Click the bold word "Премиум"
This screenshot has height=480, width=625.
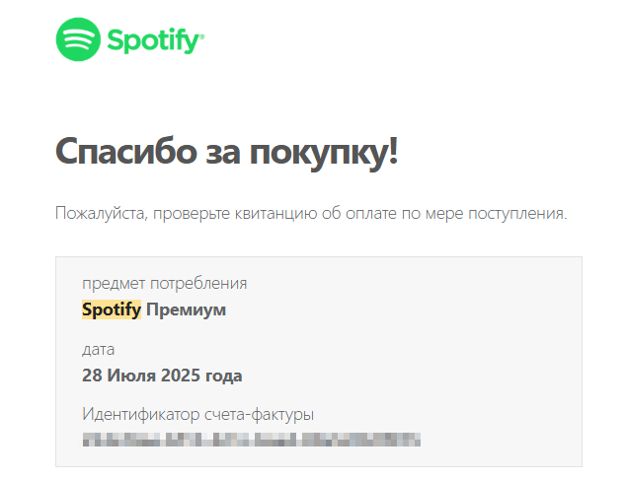pos(186,310)
